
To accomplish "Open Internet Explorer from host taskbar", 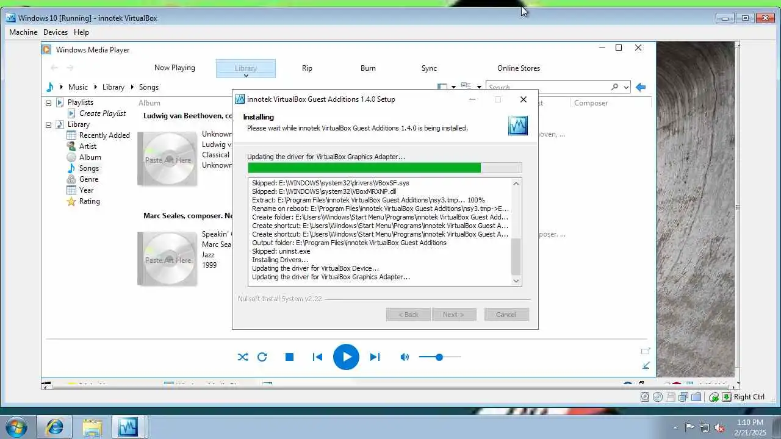I will click(x=54, y=427).
